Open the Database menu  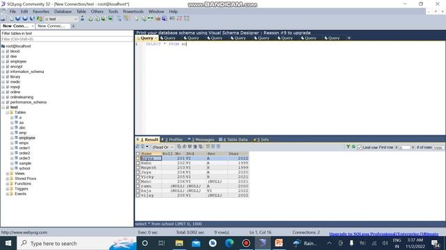click(63, 12)
